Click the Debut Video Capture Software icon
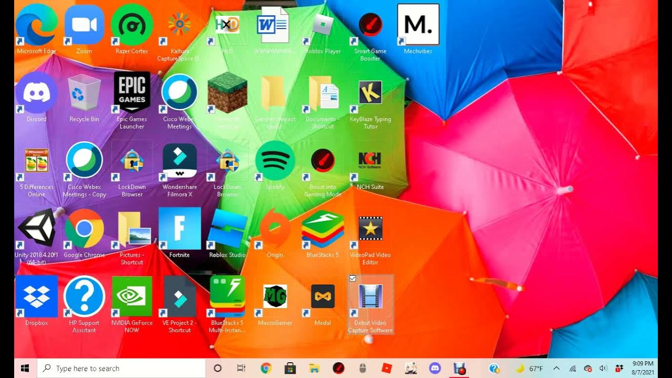672x378 pixels. [370, 297]
